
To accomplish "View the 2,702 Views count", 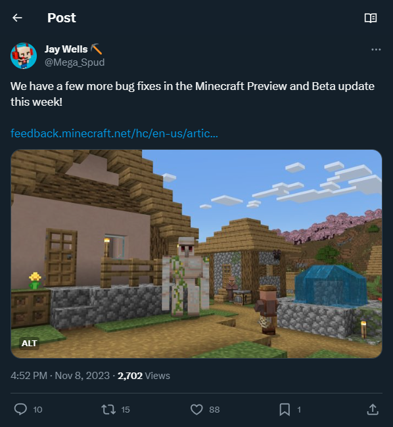I will [144, 376].
